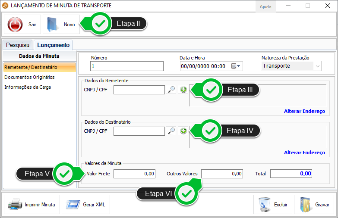Search destinatário with magnifier icon
This screenshot has width=338, height=218.
click(171, 131)
